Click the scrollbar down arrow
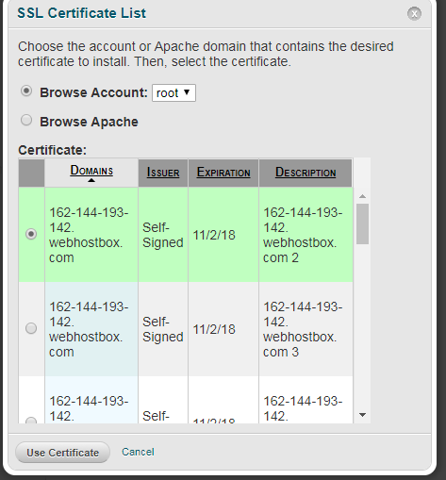 [x=362, y=415]
